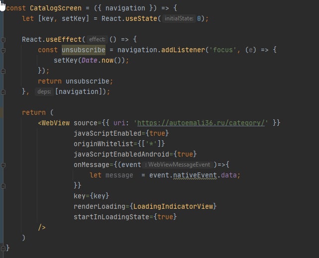319x258 pixels.
Task: Collapse the onMessage handler fold marker
Action: (x=3, y=165)
